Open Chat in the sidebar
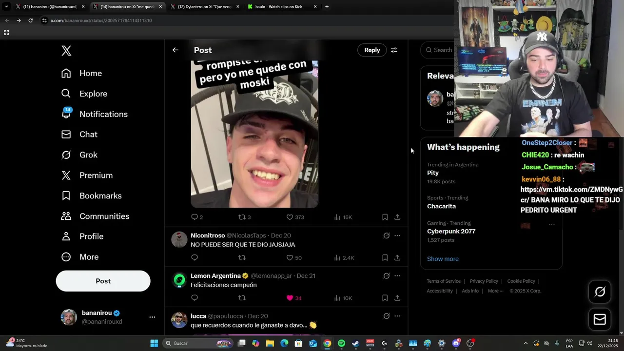The height and width of the screenshot is (351, 624). [x=79, y=135]
